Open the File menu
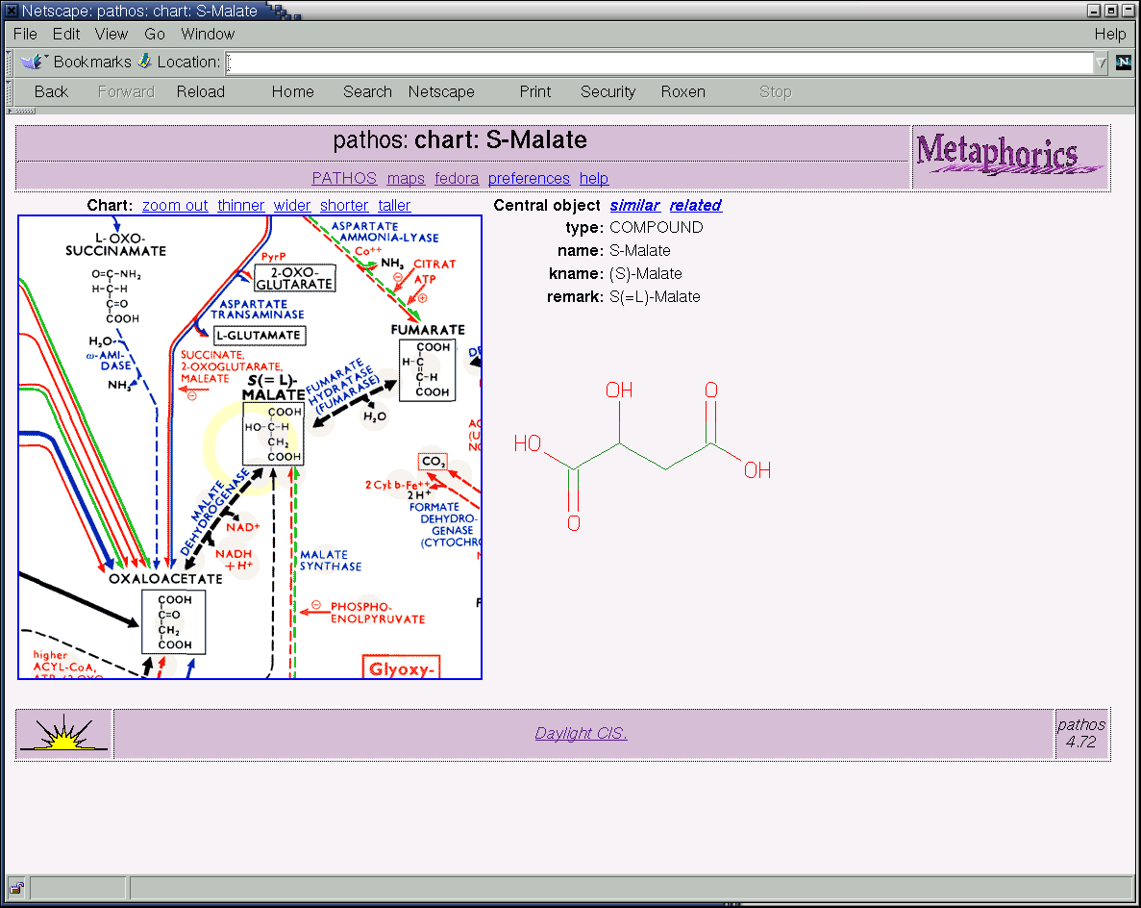The width and height of the screenshot is (1141, 908). click(x=25, y=35)
